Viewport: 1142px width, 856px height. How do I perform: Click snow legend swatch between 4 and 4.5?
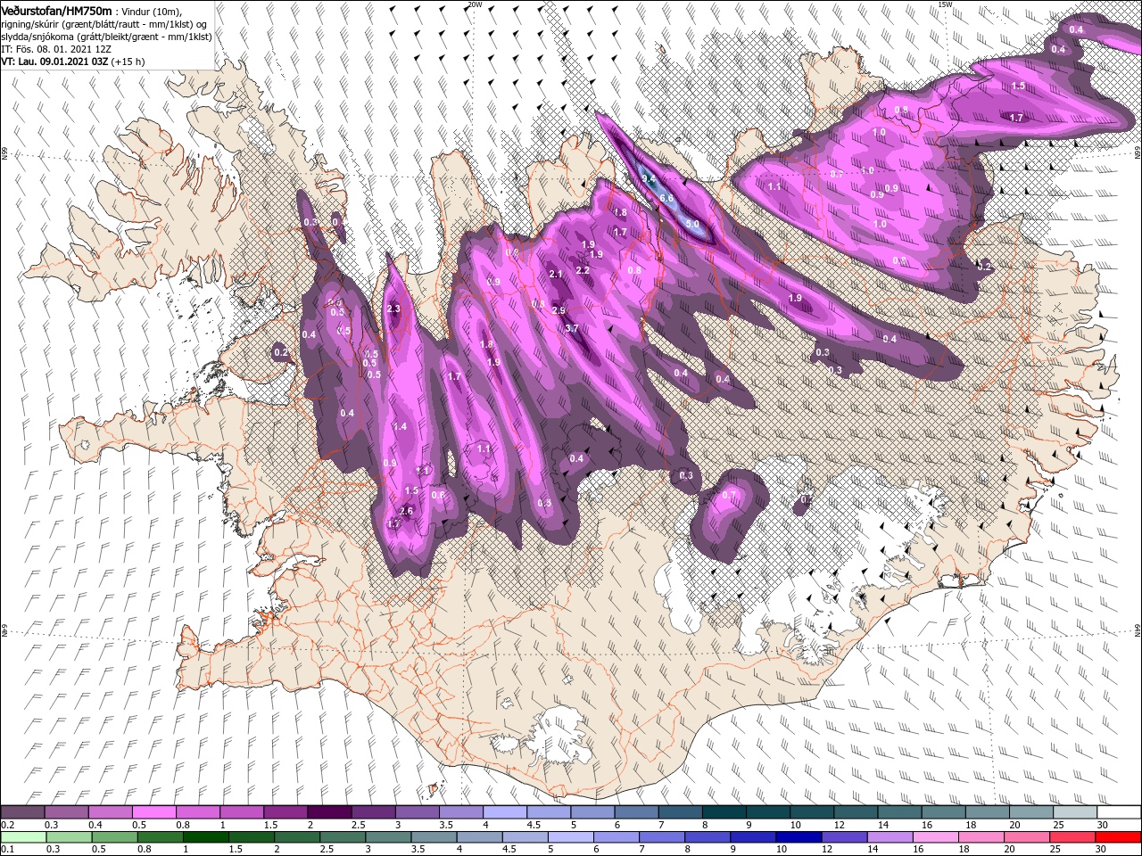coord(504,812)
